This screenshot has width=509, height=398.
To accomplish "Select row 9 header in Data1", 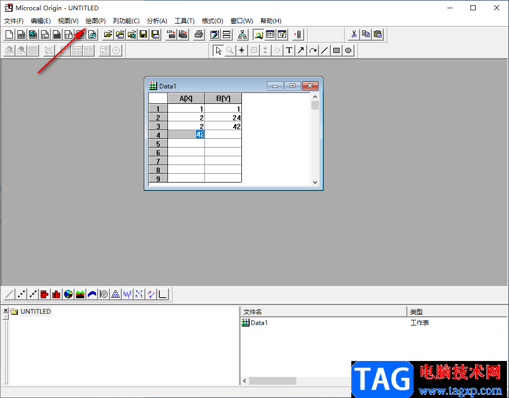I will (x=158, y=178).
